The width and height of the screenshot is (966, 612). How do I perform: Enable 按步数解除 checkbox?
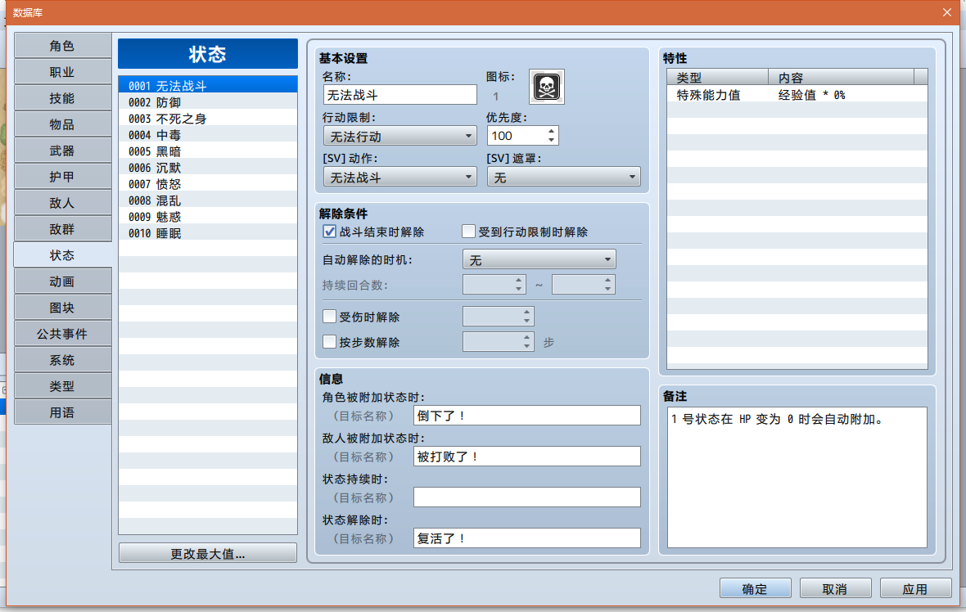(330, 342)
